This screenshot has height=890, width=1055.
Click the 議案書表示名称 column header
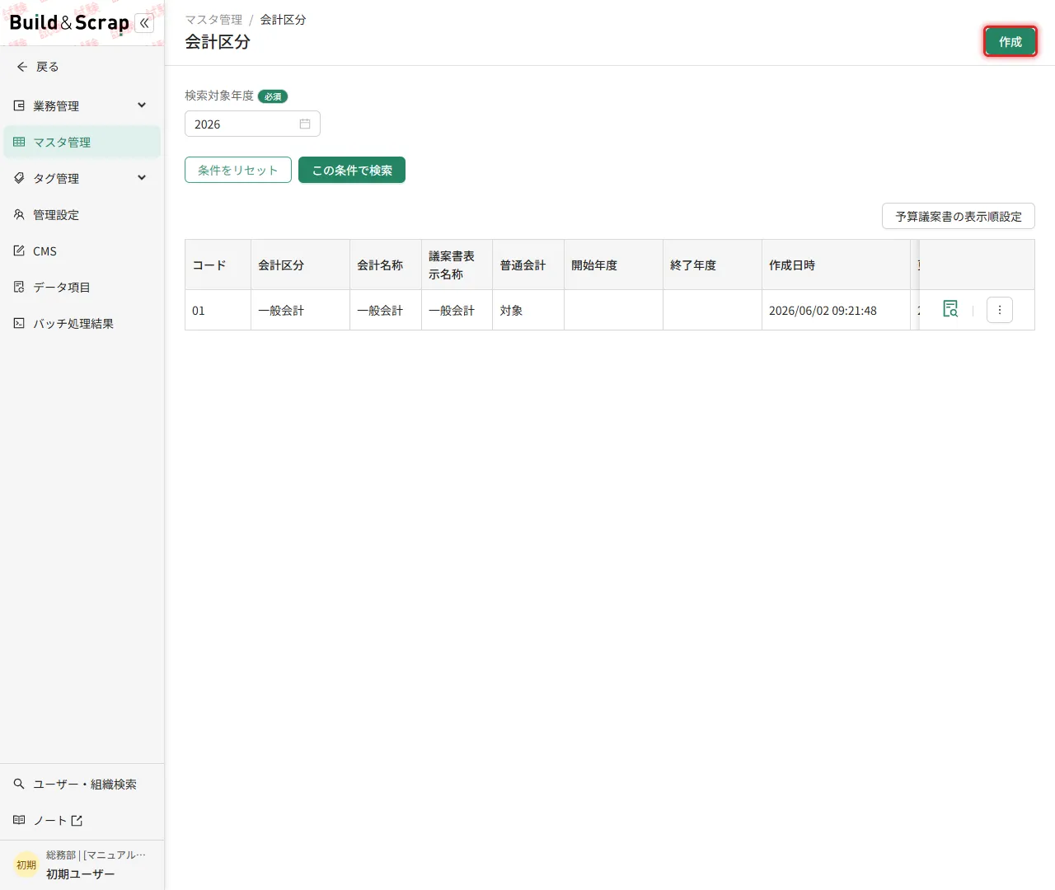pyautogui.click(x=457, y=265)
